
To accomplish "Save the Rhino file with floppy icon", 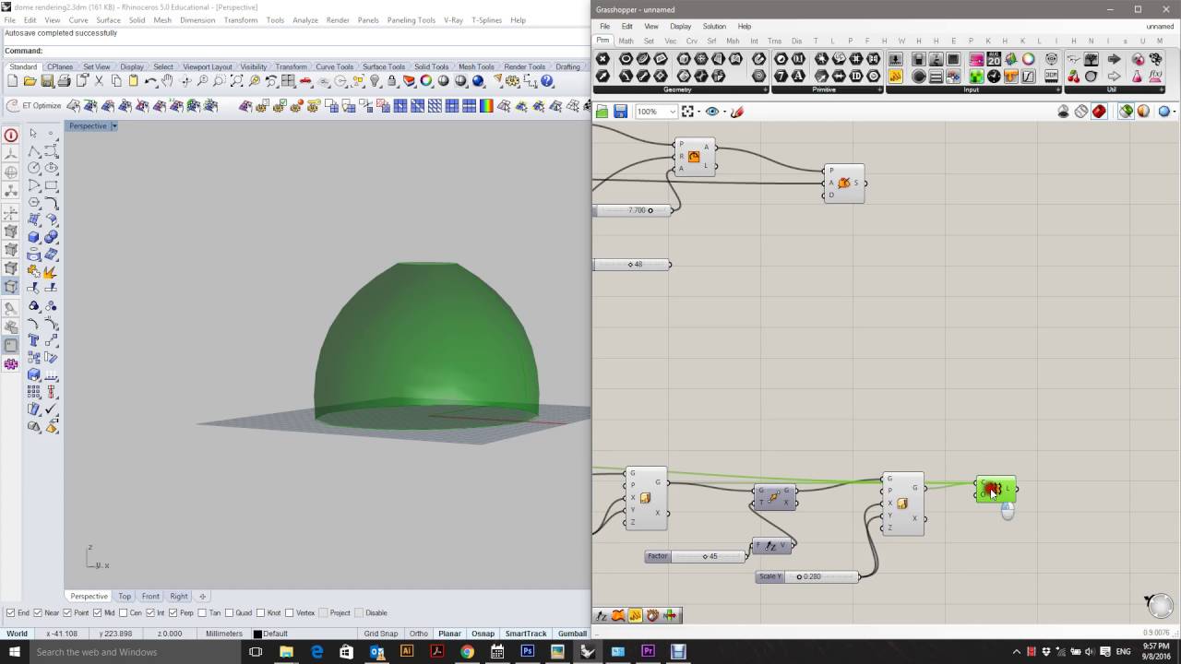I will coord(47,81).
